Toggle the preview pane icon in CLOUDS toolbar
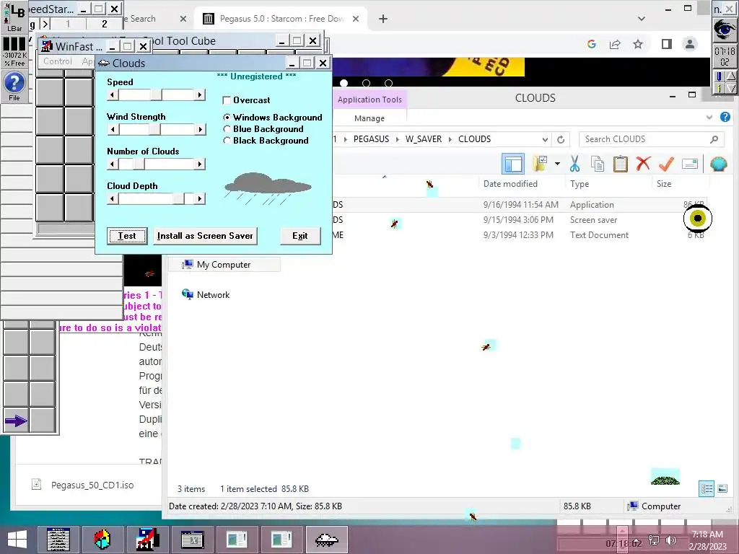The image size is (739, 554). [513, 164]
